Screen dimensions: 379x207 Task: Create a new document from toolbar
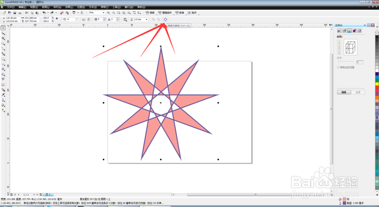click(x=4, y=13)
